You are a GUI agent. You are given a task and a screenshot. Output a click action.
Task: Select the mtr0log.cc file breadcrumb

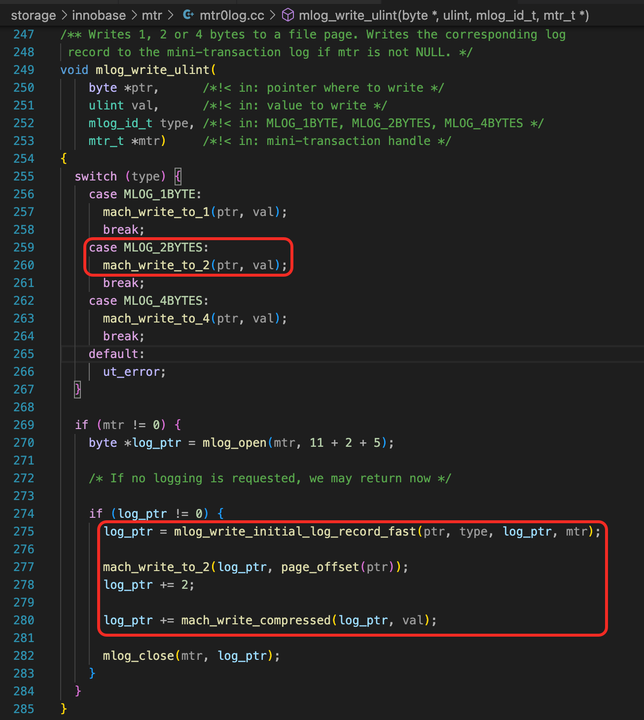point(232,15)
